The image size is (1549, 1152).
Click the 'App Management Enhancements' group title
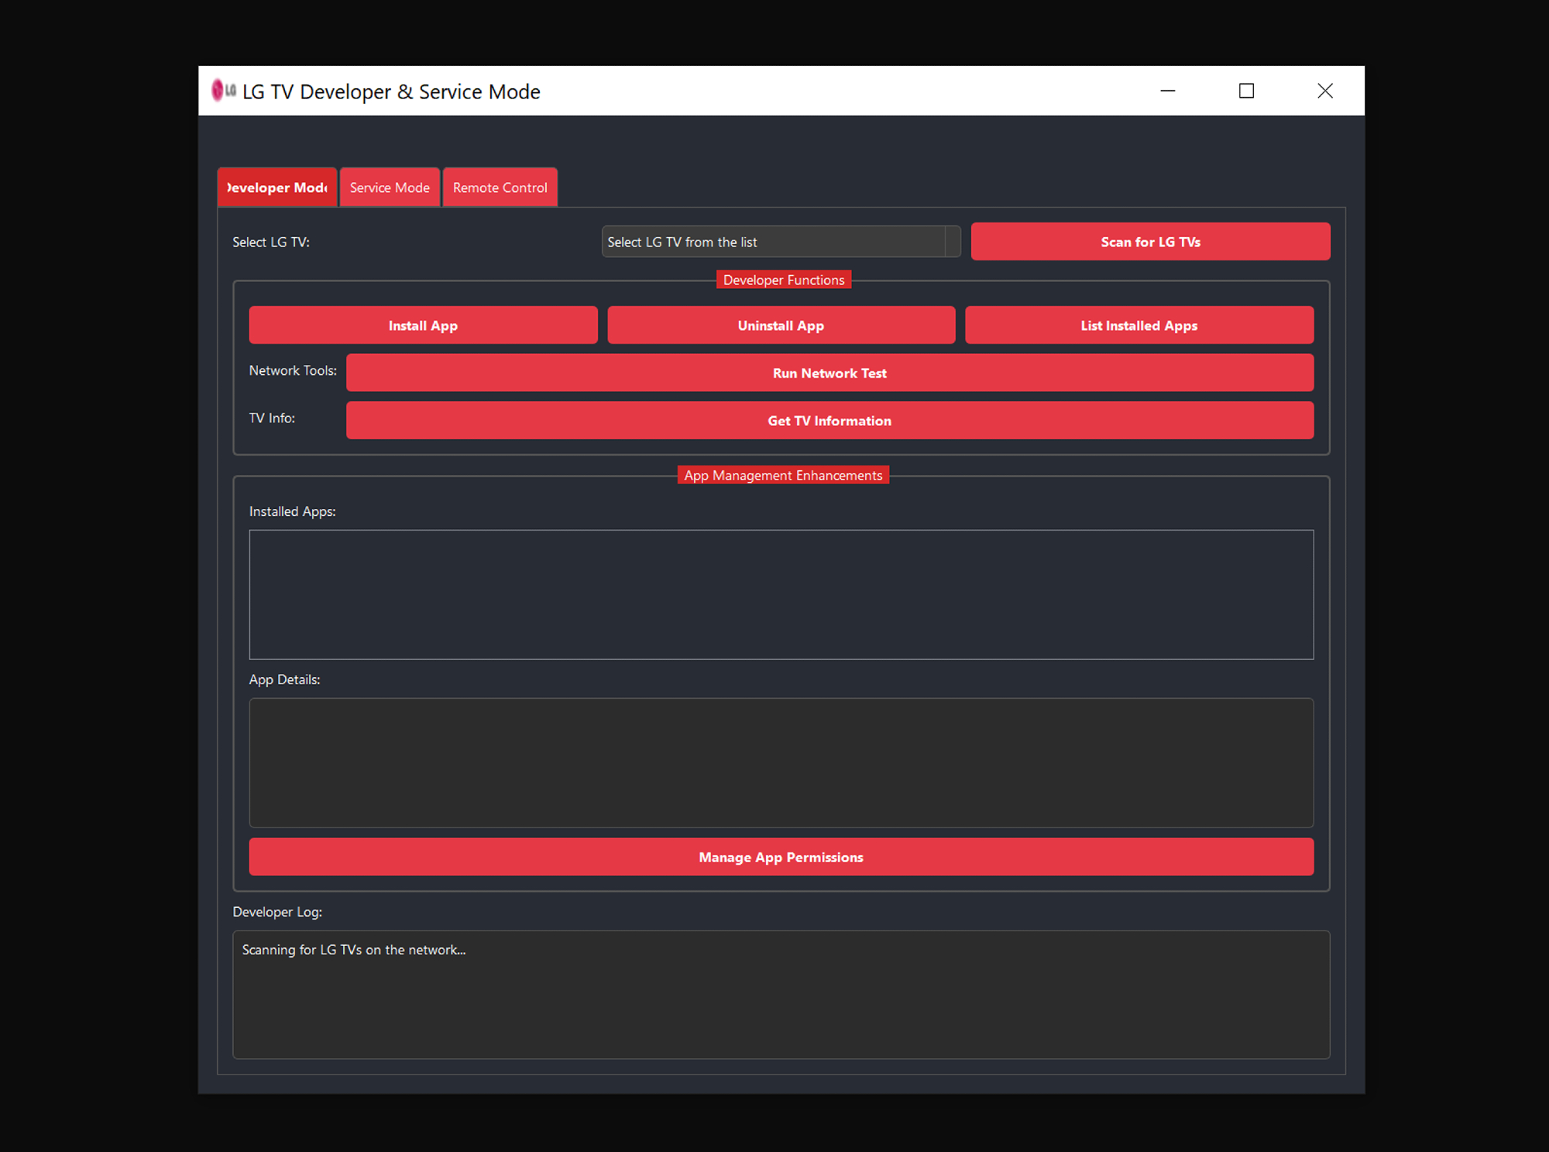[783, 475]
